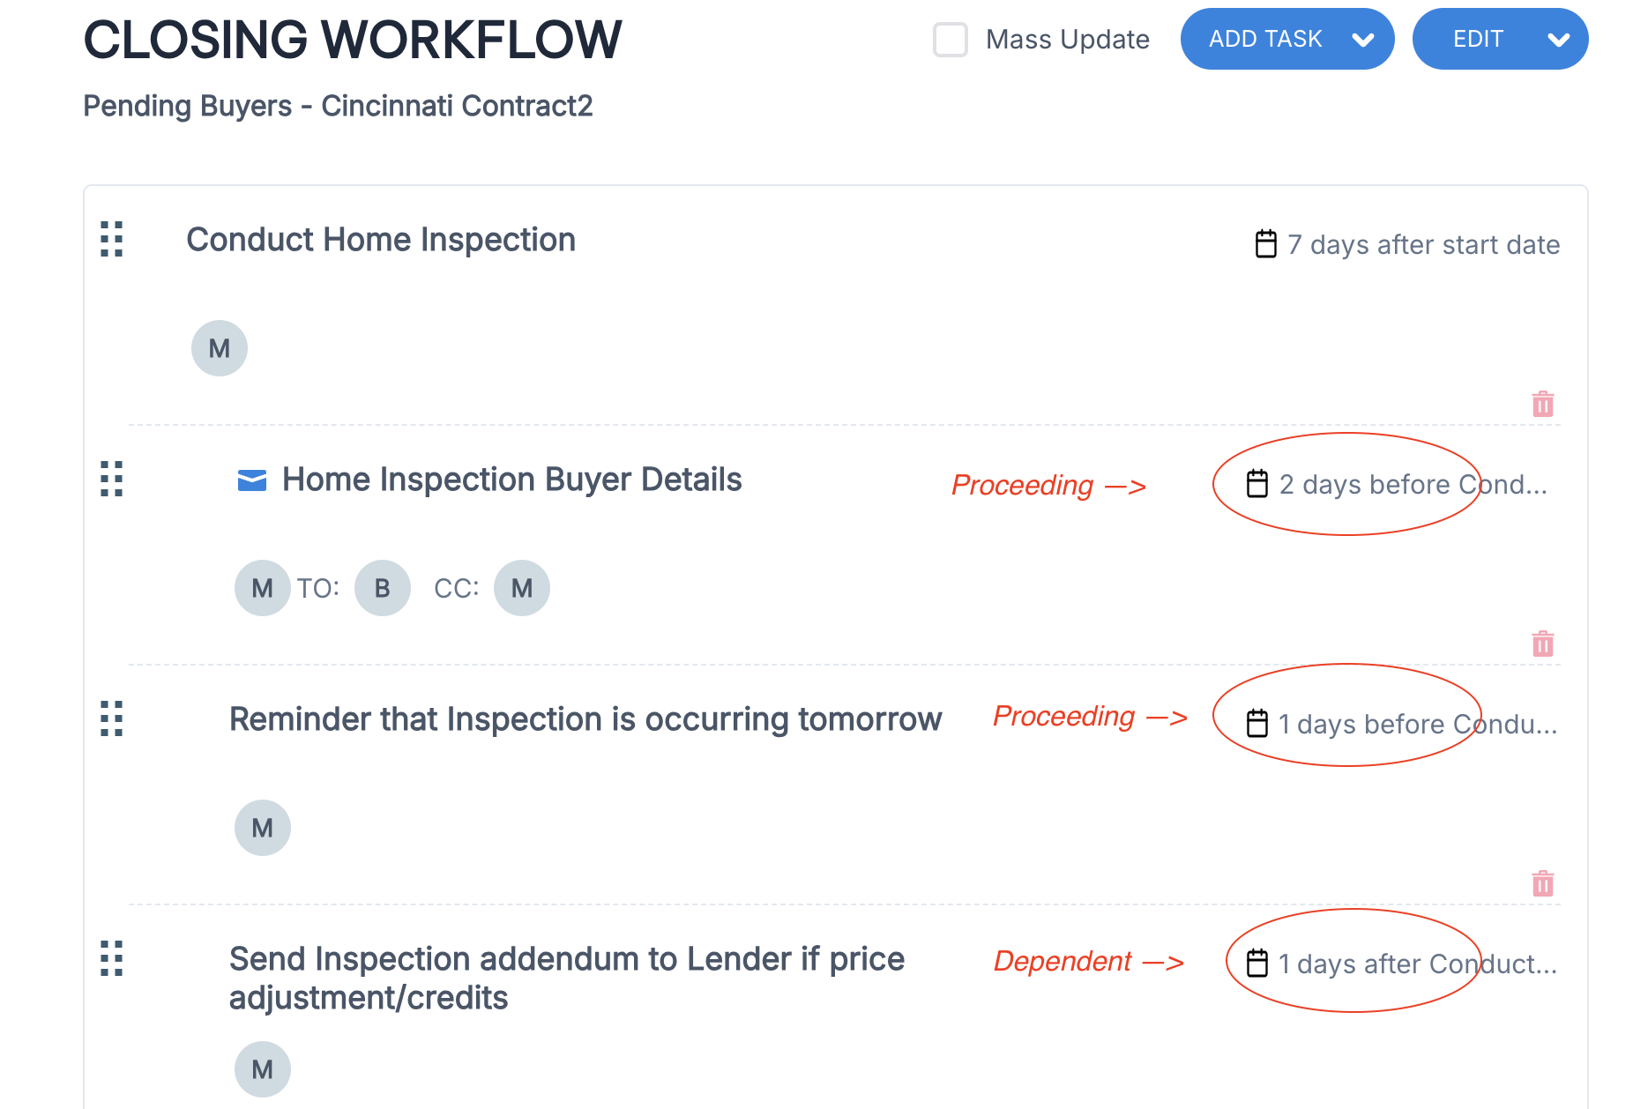Delete the Reminder that Inspection task
Screen dimensions: 1633x1109
[1542, 883]
